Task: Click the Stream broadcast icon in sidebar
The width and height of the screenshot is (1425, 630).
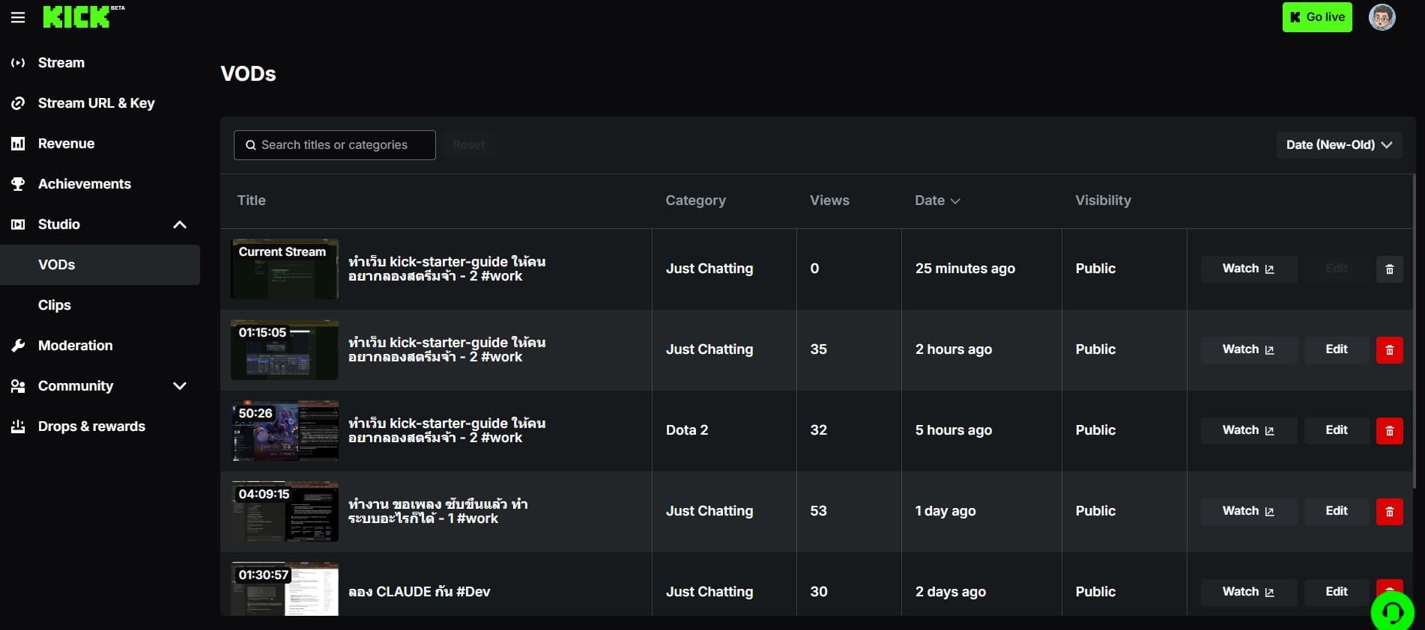Action: [18, 63]
